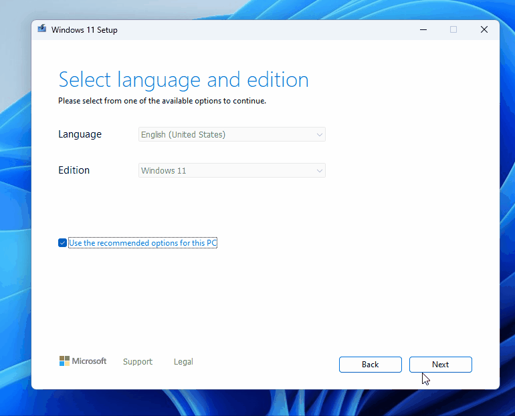515x416 pixels.
Task: Click the 'Language' field label
Action: pos(80,134)
